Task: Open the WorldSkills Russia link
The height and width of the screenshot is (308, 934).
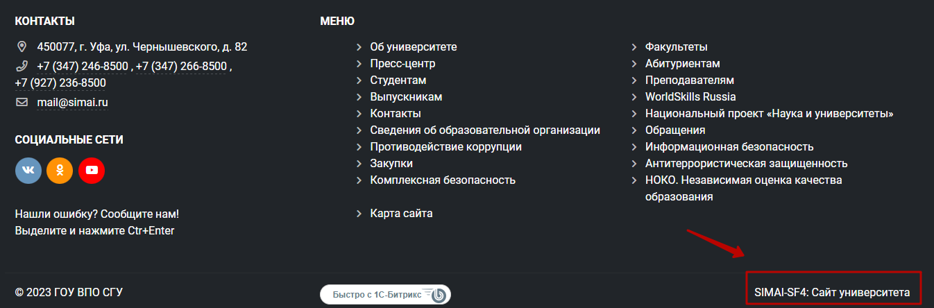Action: point(690,97)
